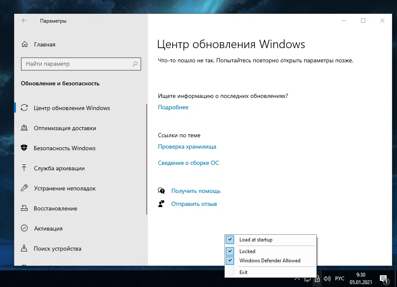
Task: Click the Ищете информацию о последних обновлениях text
Action: [223, 96]
